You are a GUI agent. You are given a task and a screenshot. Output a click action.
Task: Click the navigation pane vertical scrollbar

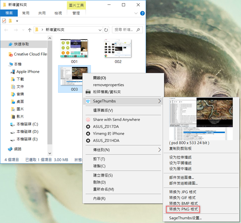[x=50, y=90]
